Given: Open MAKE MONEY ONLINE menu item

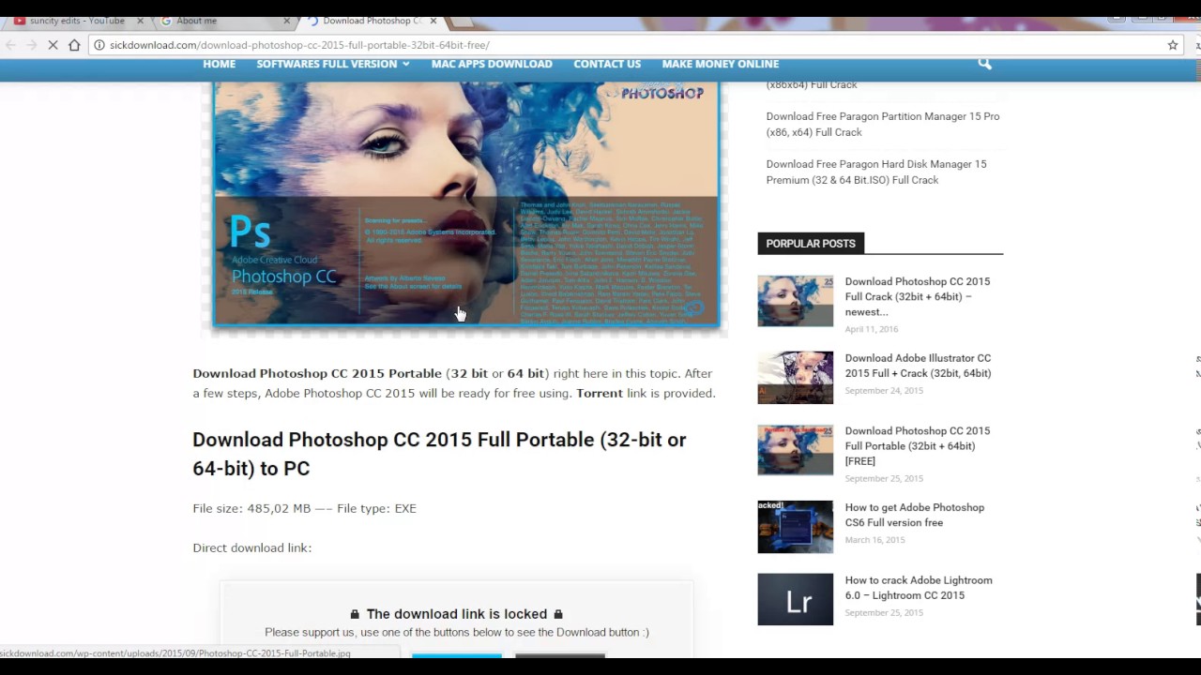Looking at the screenshot, I should click(721, 64).
